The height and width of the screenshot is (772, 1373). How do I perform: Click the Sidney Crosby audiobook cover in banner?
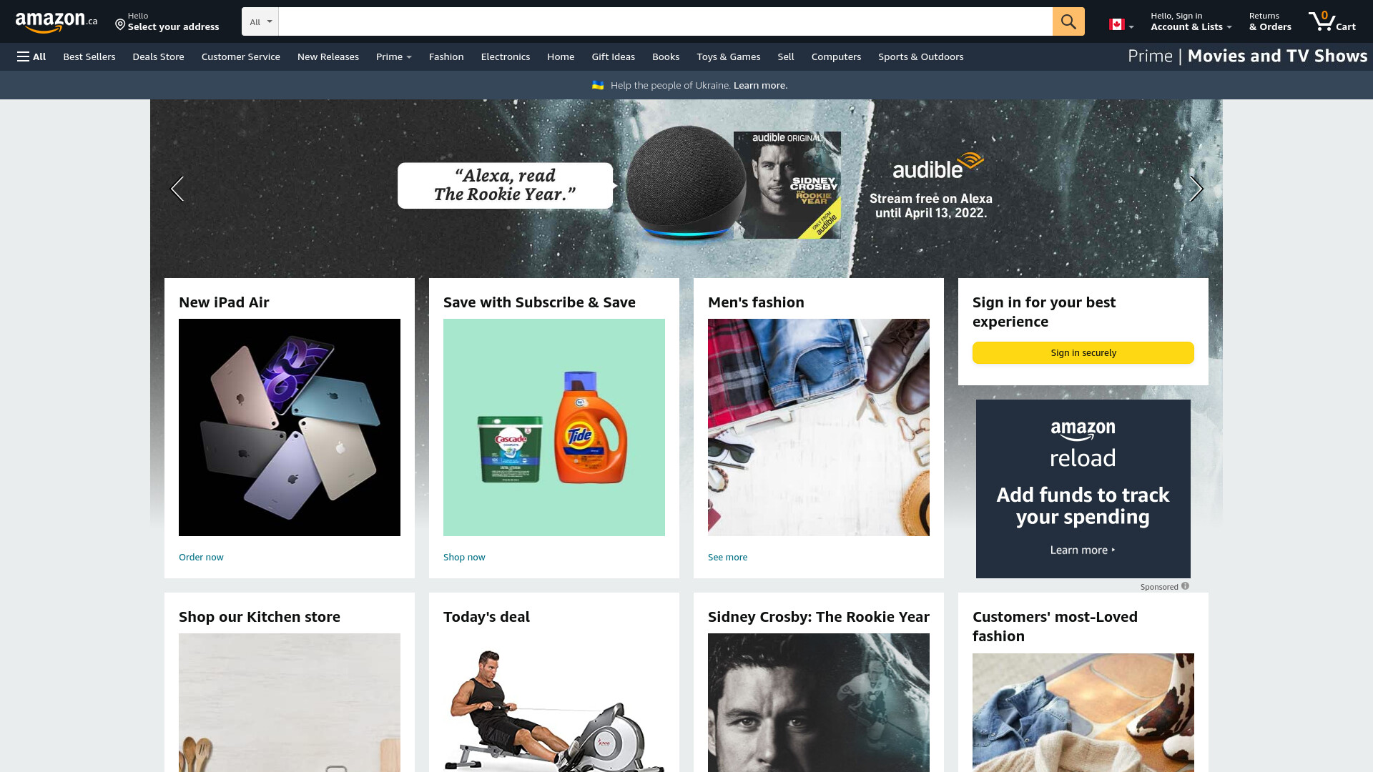pyautogui.click(x=787, y=185)
